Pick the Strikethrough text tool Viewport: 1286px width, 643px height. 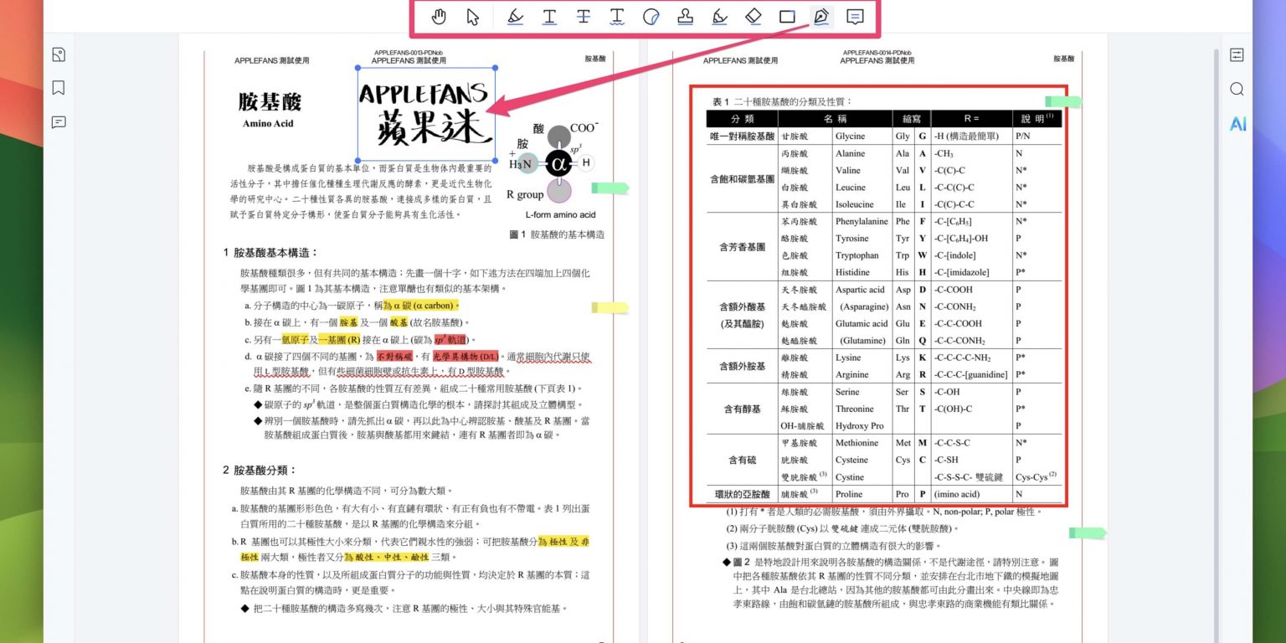[x=584, y=17]
